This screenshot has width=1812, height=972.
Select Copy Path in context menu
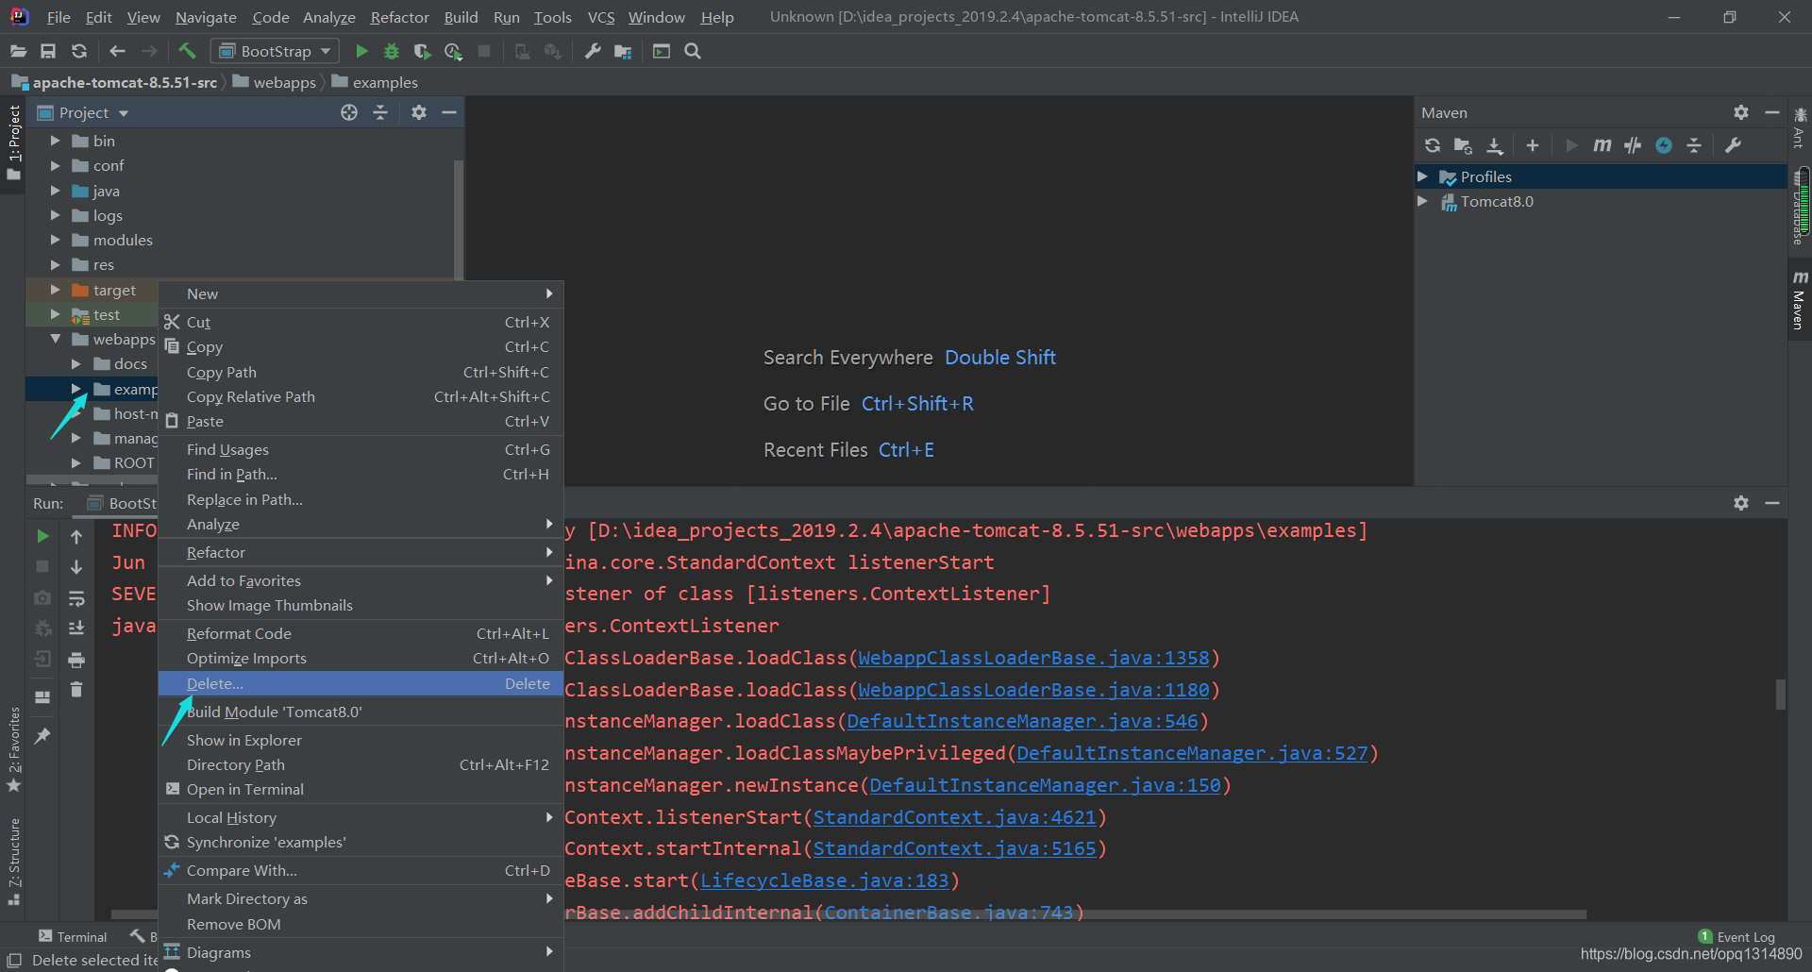361,372
